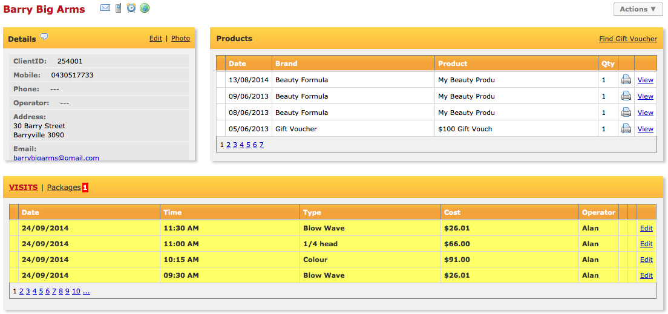668x314 pixels.
Task: Click the email envelope icon beside client name
Action: coord(105,8)
